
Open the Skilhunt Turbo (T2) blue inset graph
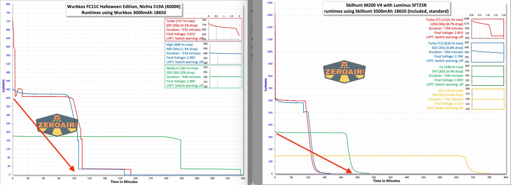click(x=488, y=52)
